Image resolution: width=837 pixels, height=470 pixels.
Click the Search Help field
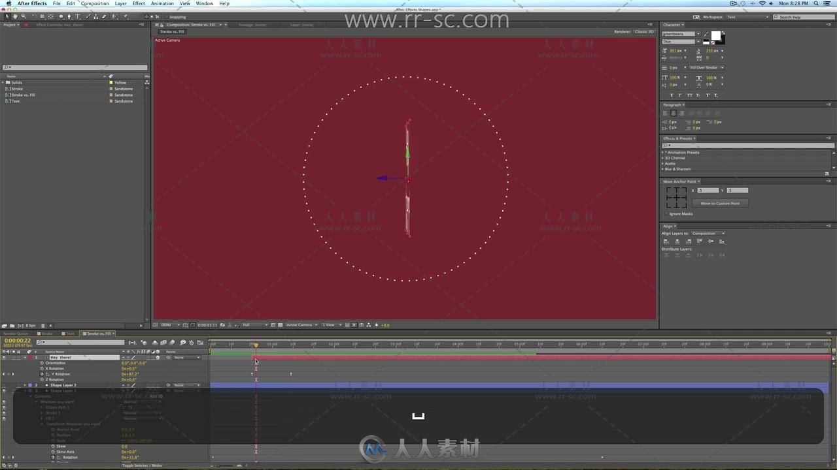tap(804, 17)
